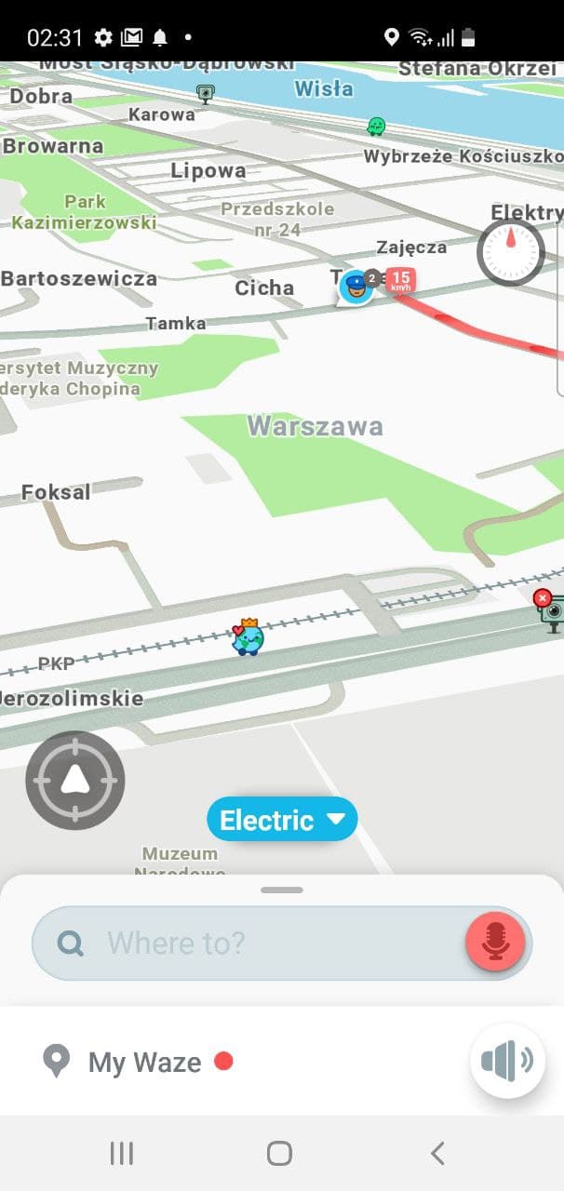
Task: Tap the police report icon on map
Action: pos(356,287)
